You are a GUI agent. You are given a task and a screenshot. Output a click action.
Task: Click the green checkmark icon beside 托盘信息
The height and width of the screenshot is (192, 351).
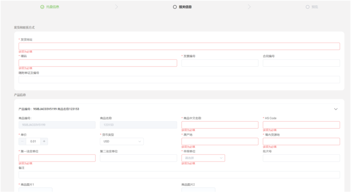tap(42, 7)
